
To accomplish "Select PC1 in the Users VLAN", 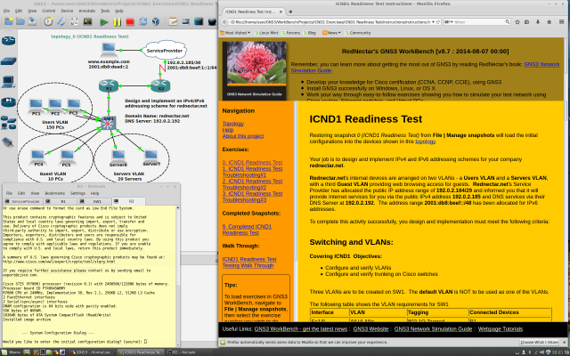I will coord(36,107).
